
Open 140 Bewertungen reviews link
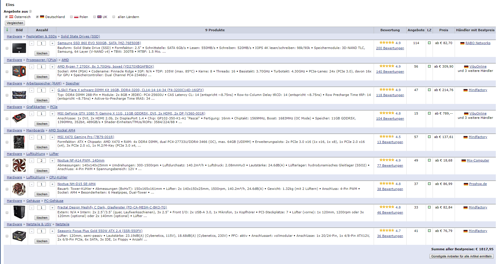point(390,72)
